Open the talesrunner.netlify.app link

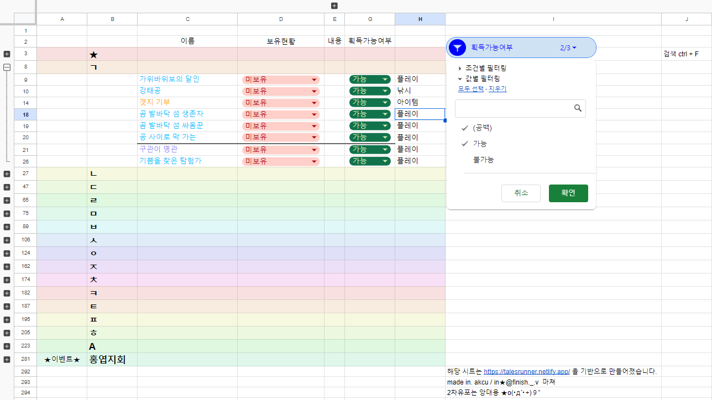pos(526,372)
